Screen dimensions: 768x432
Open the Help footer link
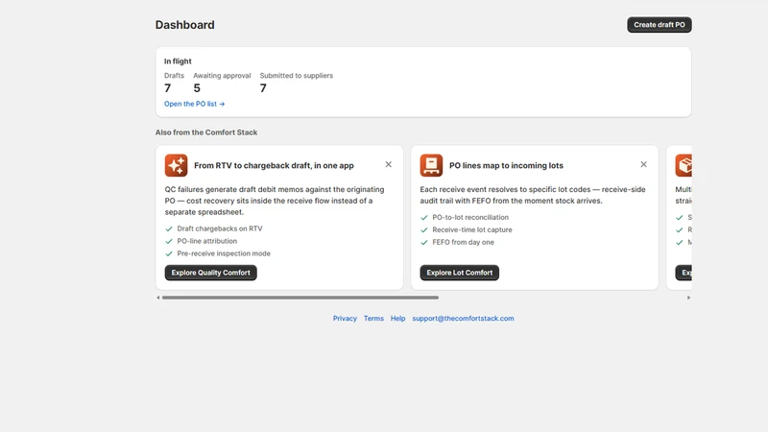(397, 319)
